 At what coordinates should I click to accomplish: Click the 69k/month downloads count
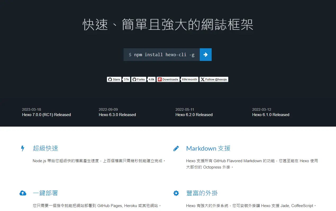[189, 79]
